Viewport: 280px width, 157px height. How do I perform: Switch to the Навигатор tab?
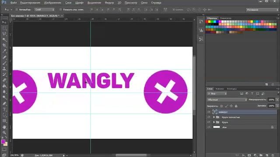pos(226,18)
